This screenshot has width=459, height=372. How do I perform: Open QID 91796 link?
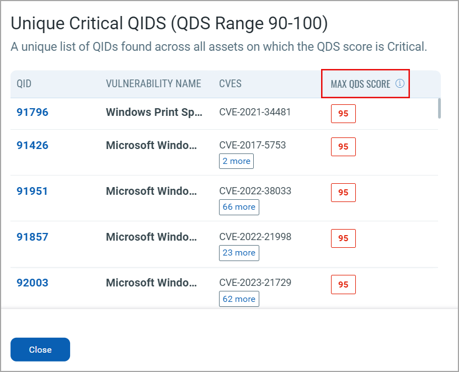point(33,112)
